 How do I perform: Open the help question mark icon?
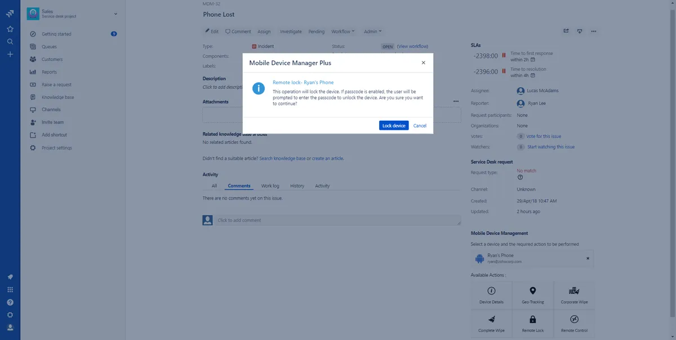[x=10, y=302]
